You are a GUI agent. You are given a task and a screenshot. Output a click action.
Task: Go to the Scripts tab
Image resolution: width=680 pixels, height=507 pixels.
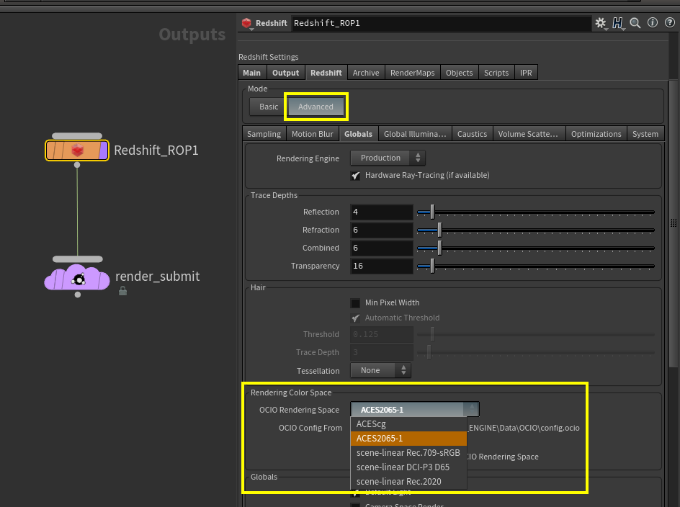pos(496,73)
